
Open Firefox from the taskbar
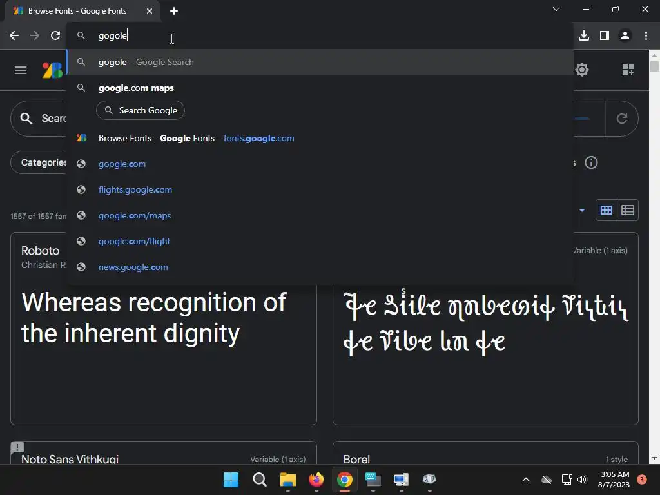(x=316, y=480)
